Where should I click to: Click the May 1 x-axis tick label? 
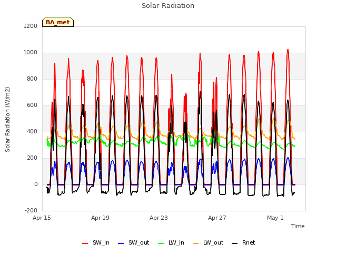click(x=275, y=218)
